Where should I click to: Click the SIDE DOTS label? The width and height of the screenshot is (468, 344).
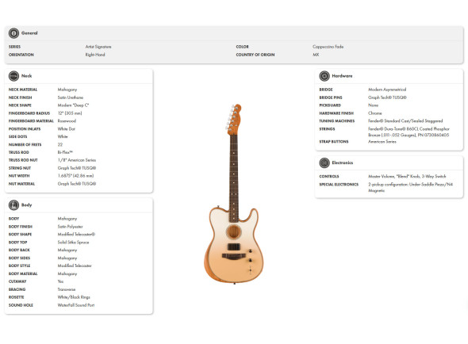point(18,137)
